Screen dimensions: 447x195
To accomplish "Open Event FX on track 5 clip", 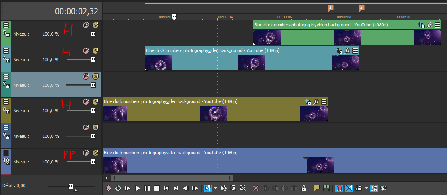I will tap(429, 25).
